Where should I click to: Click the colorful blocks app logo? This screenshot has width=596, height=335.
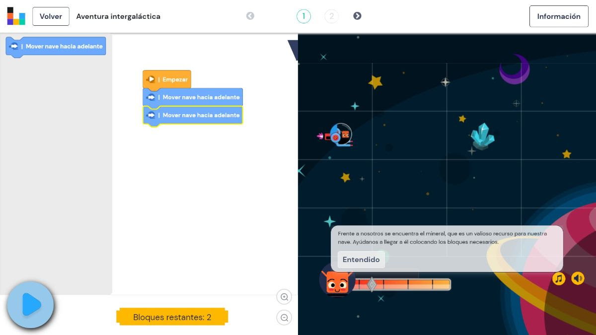(x=16, y=16)
